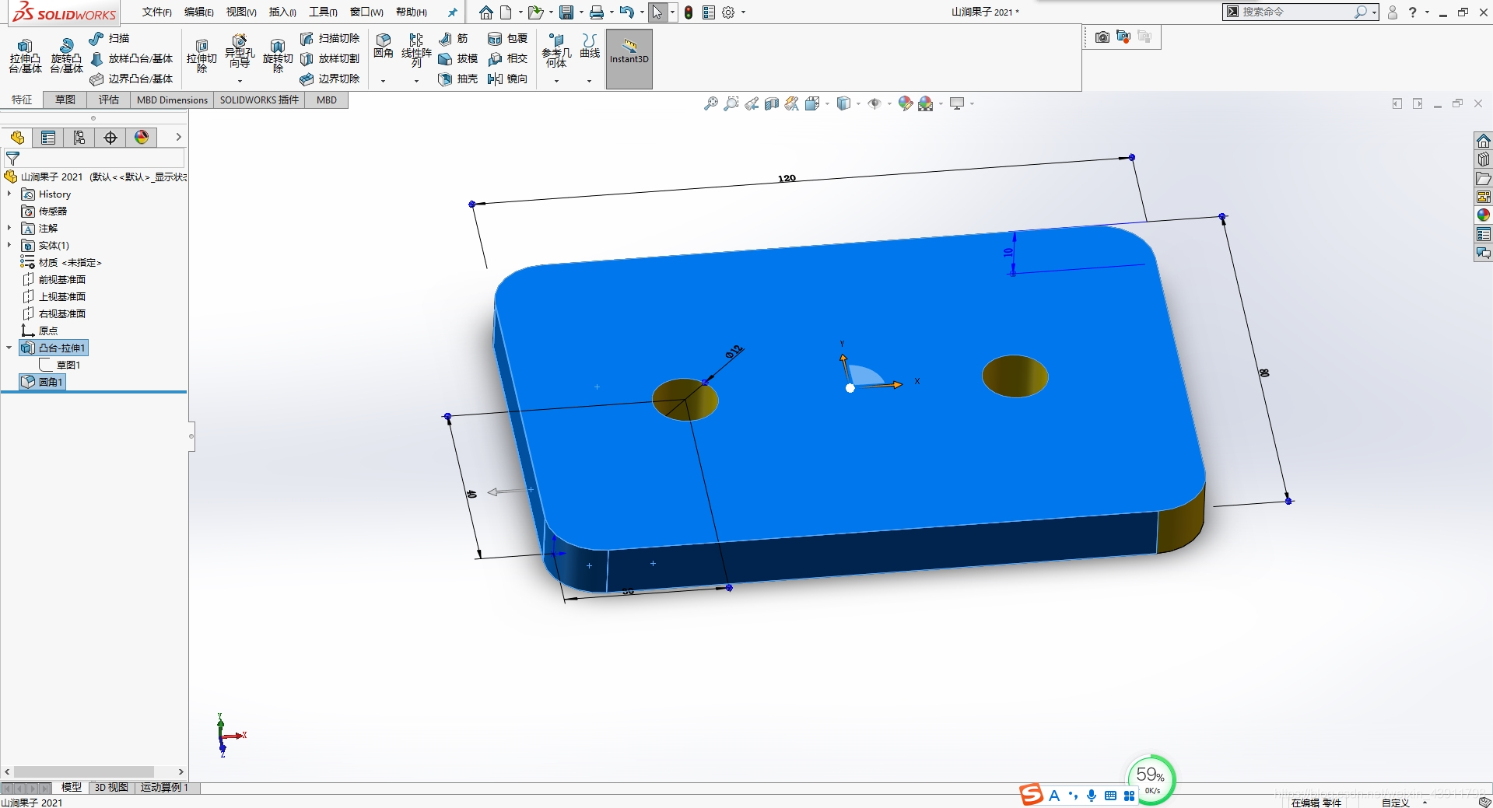Screen dimensions: 1493x808
Task: Choose the 包覆 wrap tool
Action: tap(507, 38)
